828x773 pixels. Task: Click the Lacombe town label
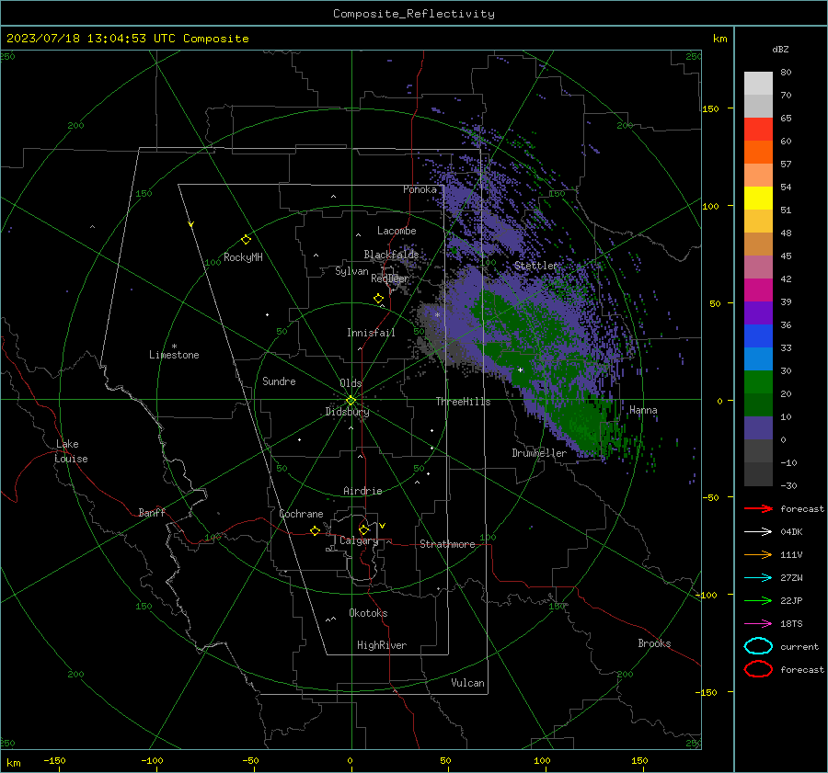(397, 231)
